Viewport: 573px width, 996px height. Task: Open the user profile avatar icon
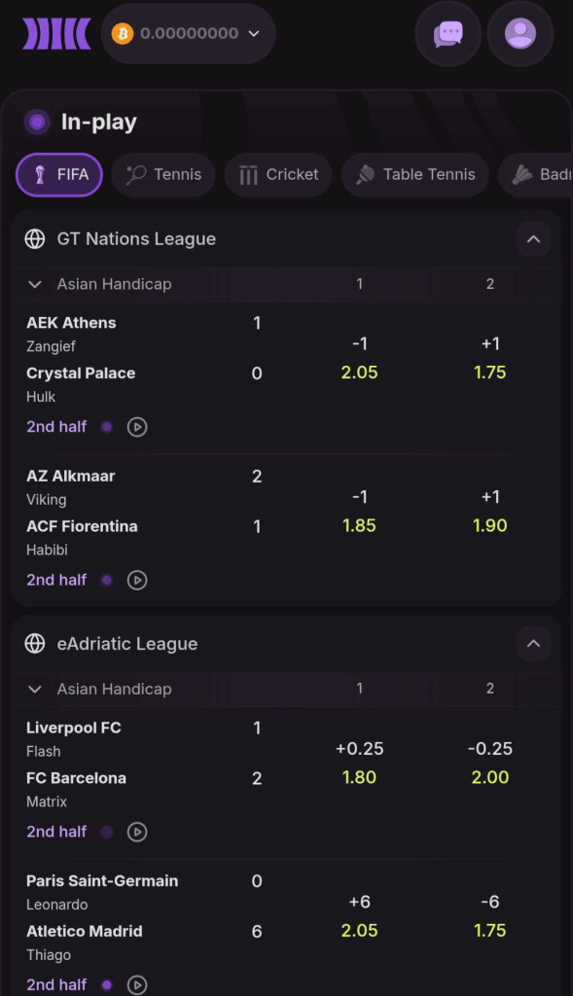519,34
